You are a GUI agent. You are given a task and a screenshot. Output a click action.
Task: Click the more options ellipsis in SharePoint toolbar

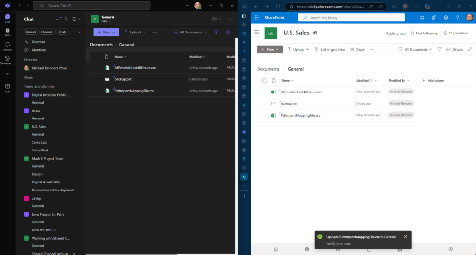click(371, 49)
